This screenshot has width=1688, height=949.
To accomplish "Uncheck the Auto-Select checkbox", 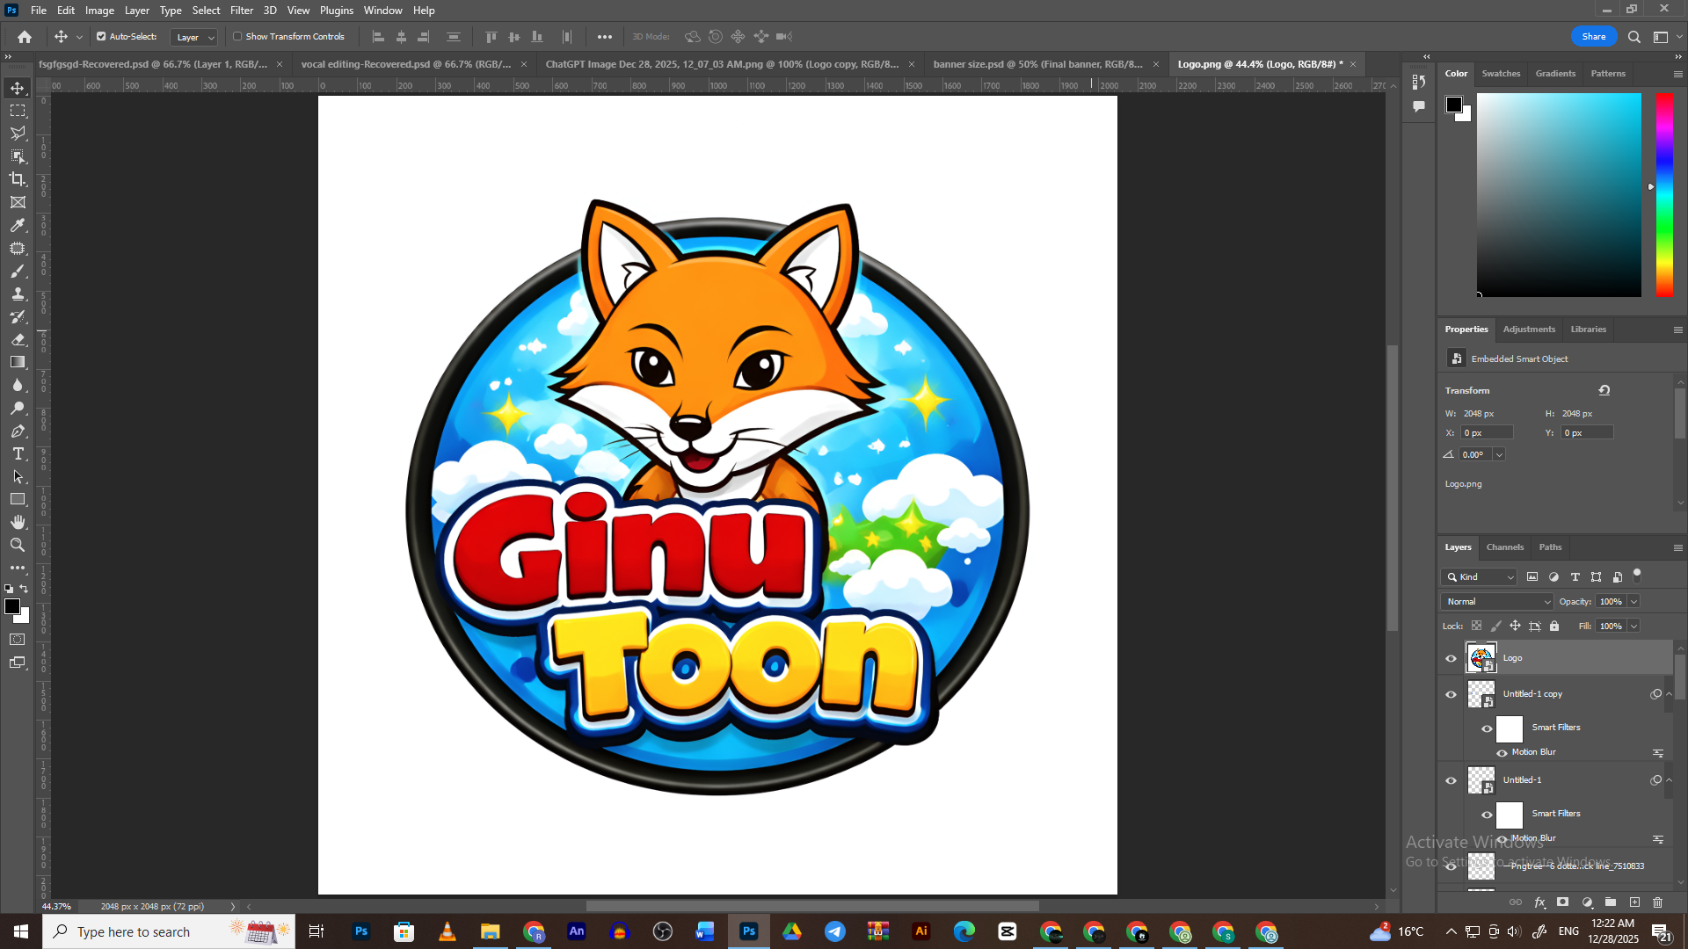I will point(101,37).
